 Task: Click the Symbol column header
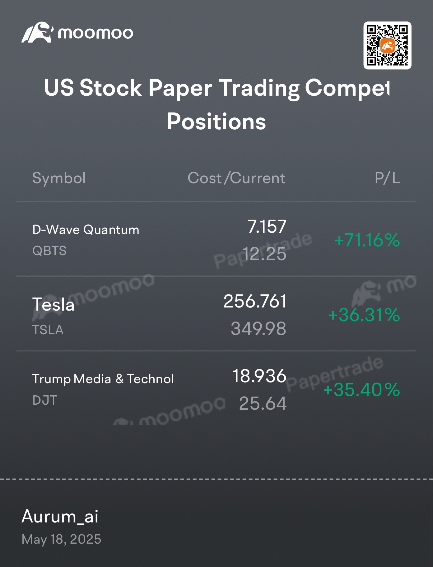[59, 178]
